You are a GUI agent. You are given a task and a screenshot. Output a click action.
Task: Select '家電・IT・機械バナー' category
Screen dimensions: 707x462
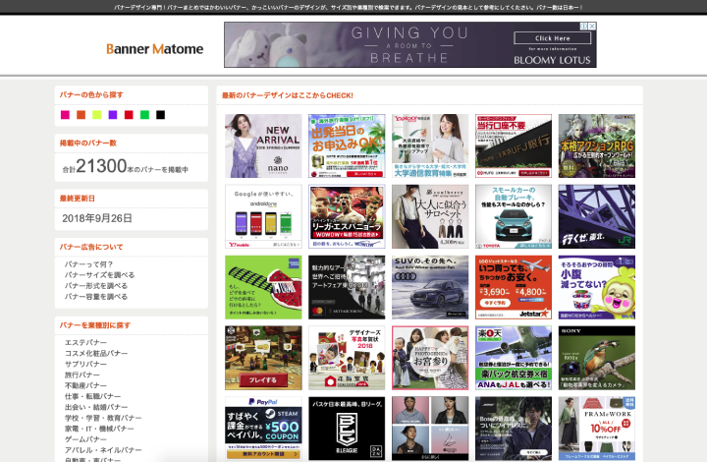[99, 429]
